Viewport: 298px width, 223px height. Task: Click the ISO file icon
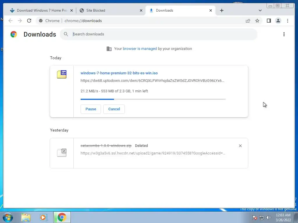tap(62, 74)
